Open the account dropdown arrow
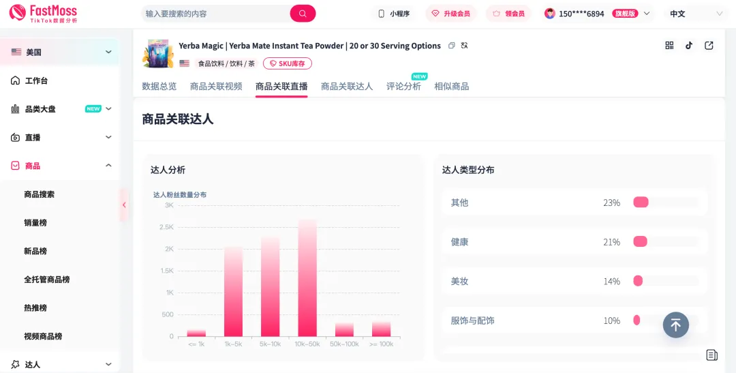Screen dimensions: 736x373 (646, 14)
